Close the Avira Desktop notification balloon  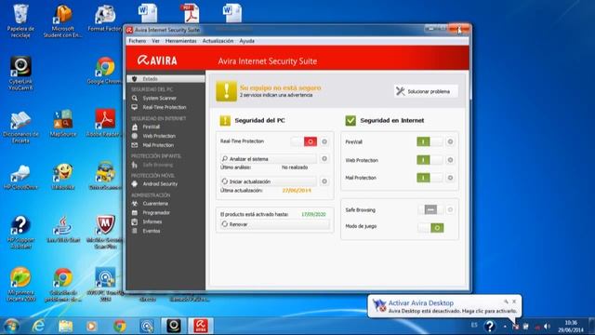tap(514, 301)
